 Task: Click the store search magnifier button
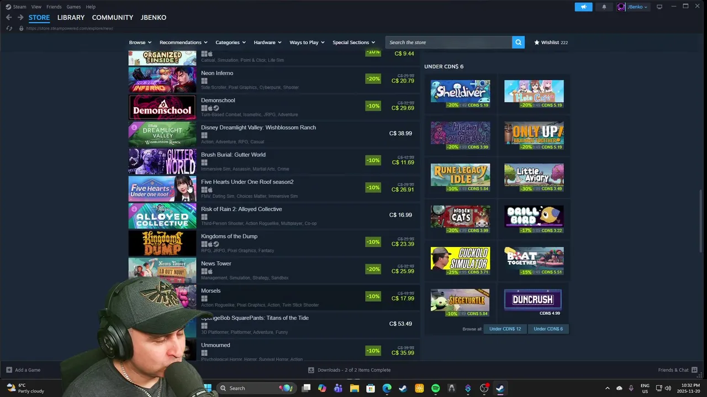click(518, 42)
